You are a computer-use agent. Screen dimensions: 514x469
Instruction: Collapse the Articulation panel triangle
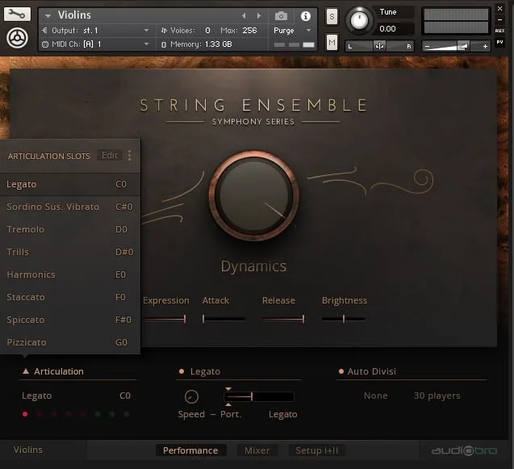(x=26, y=371)
